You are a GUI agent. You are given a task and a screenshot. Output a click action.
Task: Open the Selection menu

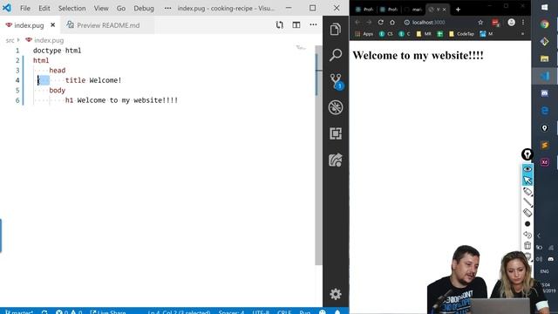(71, 8)
